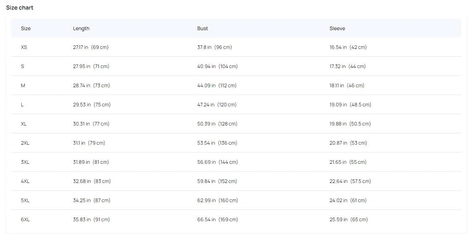Click the Size column header

pos(26,28)
